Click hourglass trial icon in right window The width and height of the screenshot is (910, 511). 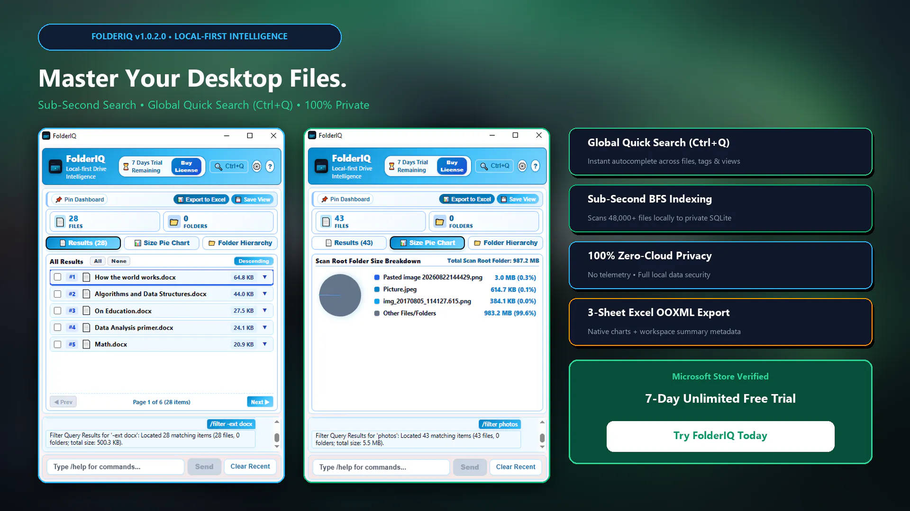tap(391, 166)
